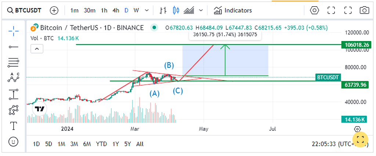
Task: Open the Fibonacci retracement tool
Action: 14,63
